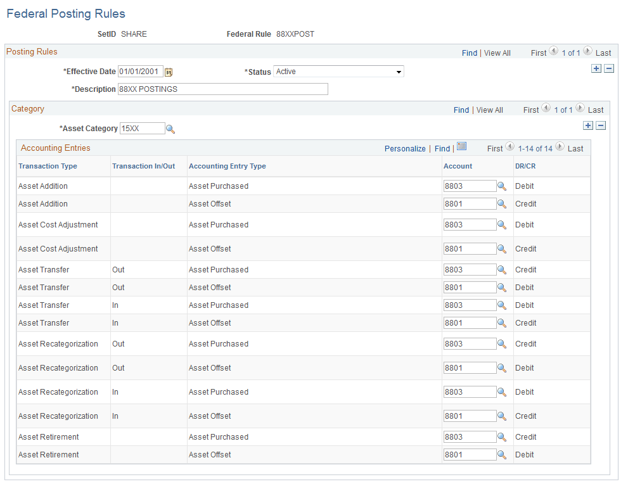
Task: Click Find link in Posting Rules header
Action: click(x=470, y=53)
